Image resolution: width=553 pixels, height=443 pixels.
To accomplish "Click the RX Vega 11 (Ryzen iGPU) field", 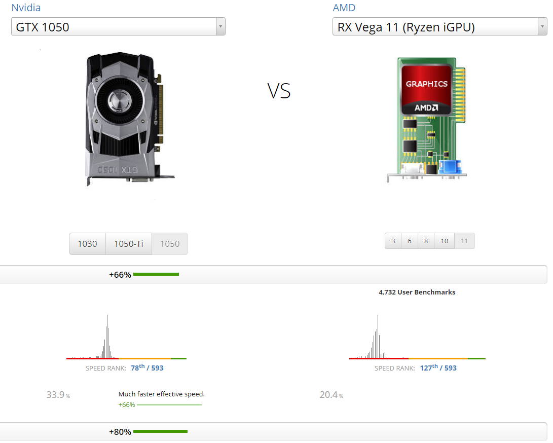I will coord(440,26).
